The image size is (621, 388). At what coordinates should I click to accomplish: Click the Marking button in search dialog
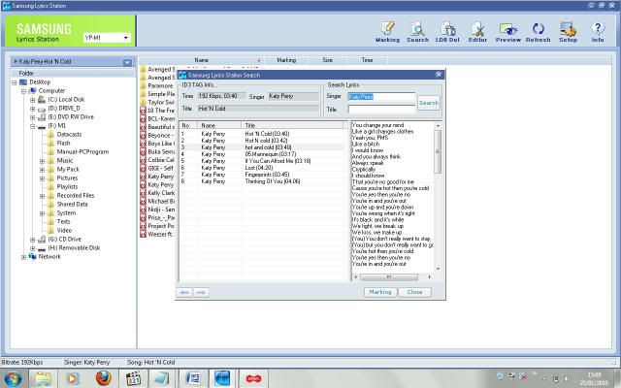coord(379,292)
